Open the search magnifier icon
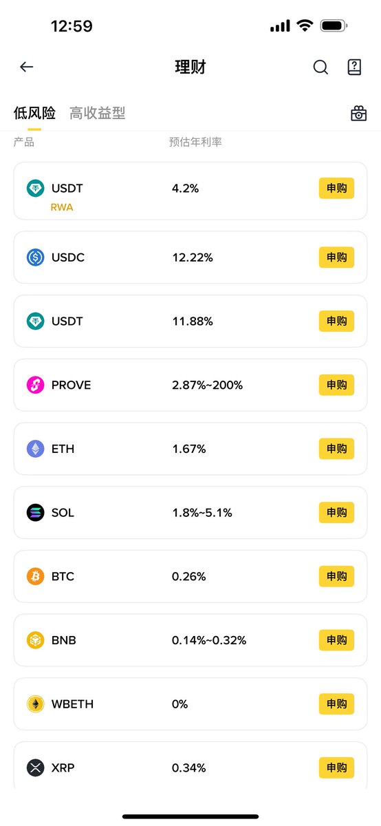This screenshot has width=381, height=826. pos(320,67)
